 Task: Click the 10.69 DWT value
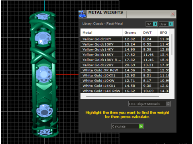[x=148, y=91]
